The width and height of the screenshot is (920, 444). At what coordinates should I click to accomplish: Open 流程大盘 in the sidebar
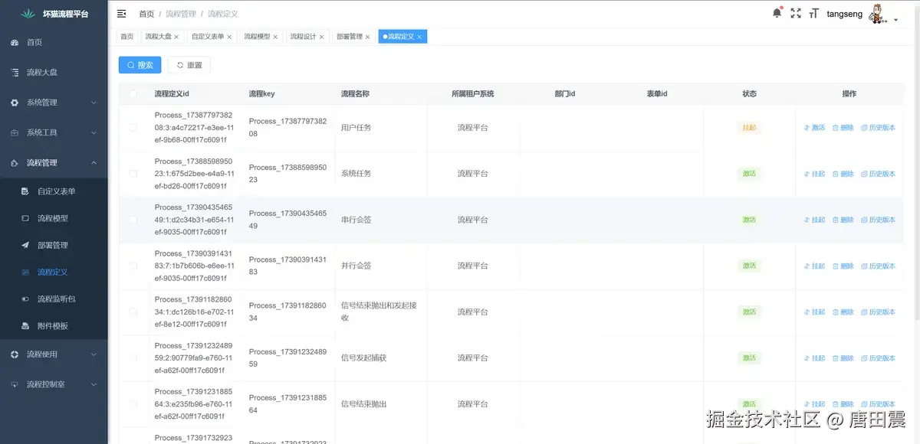[x=54, y=72]
